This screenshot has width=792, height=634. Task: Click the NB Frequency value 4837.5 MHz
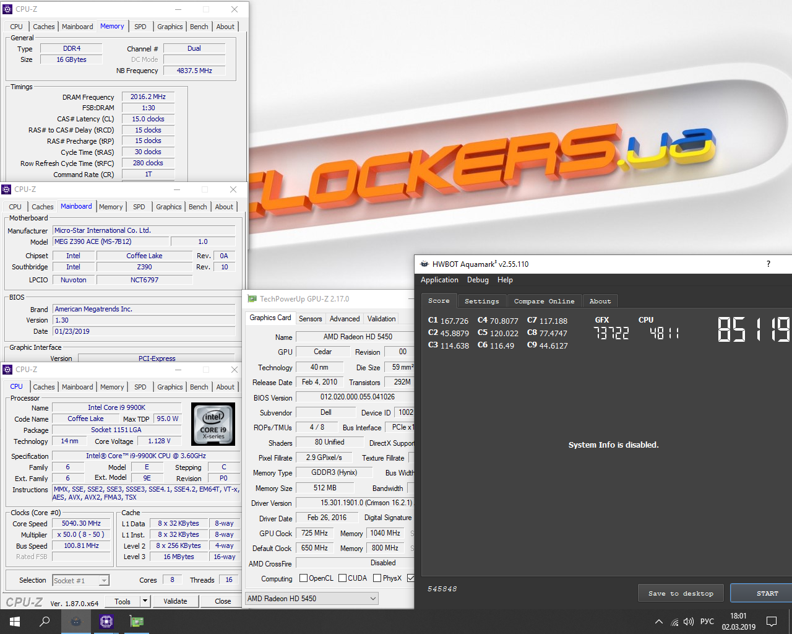pos(194,71)
